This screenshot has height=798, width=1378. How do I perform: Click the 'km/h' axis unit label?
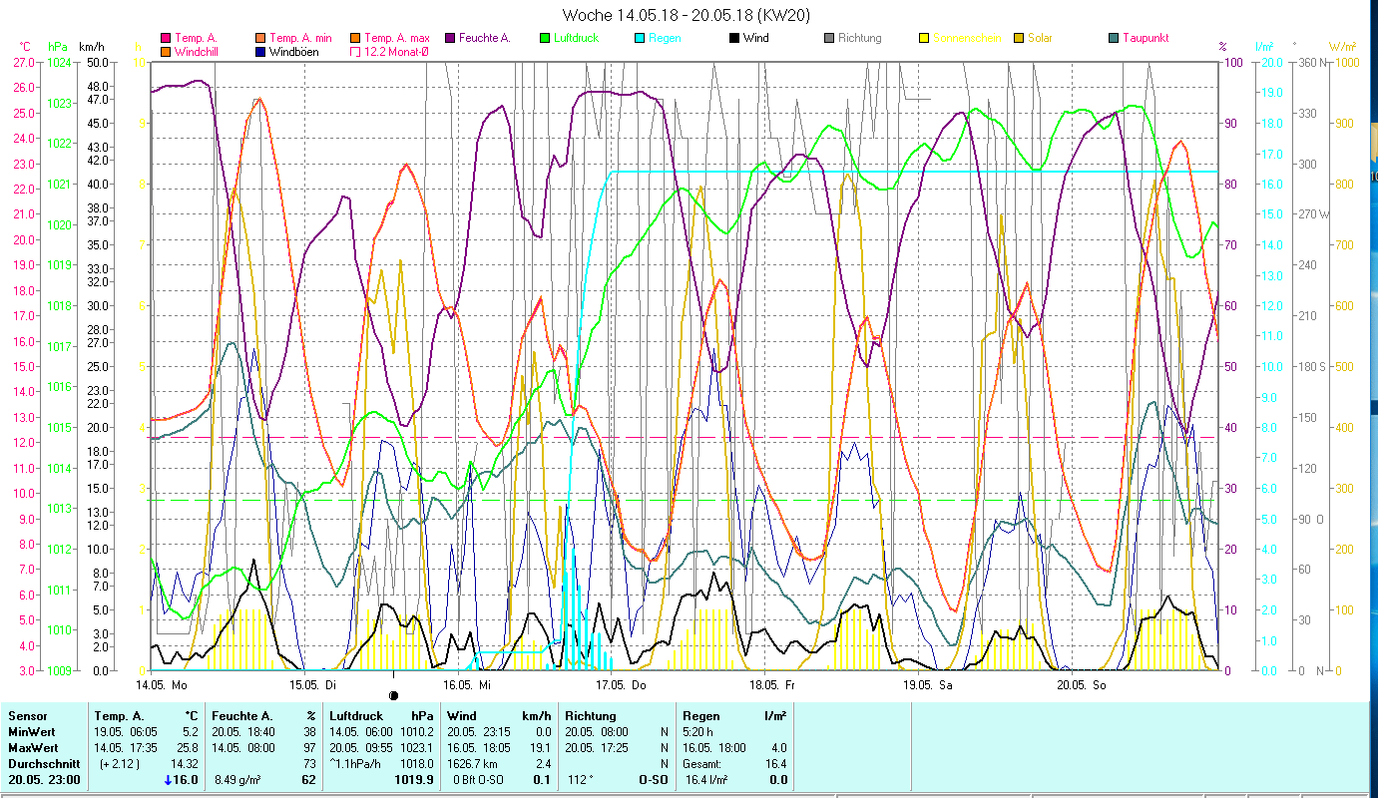(x=91, y=47)
